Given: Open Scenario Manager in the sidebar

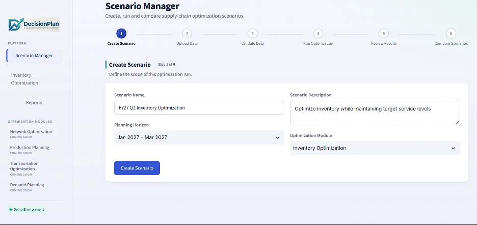Looking at the screenshot, I should pos(34,55).
